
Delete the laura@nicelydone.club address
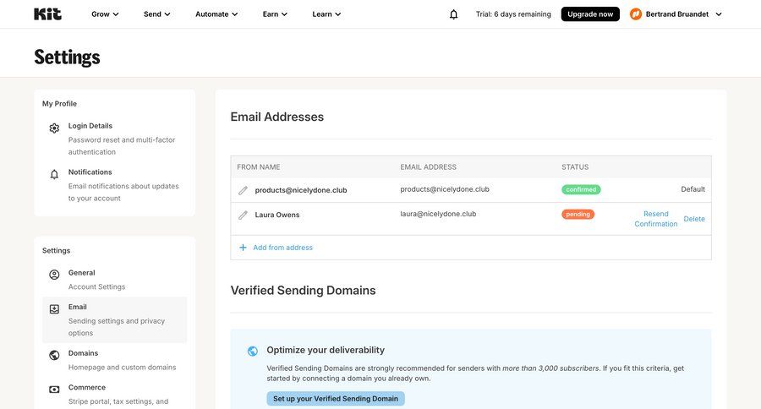click(x=694, y=219)
